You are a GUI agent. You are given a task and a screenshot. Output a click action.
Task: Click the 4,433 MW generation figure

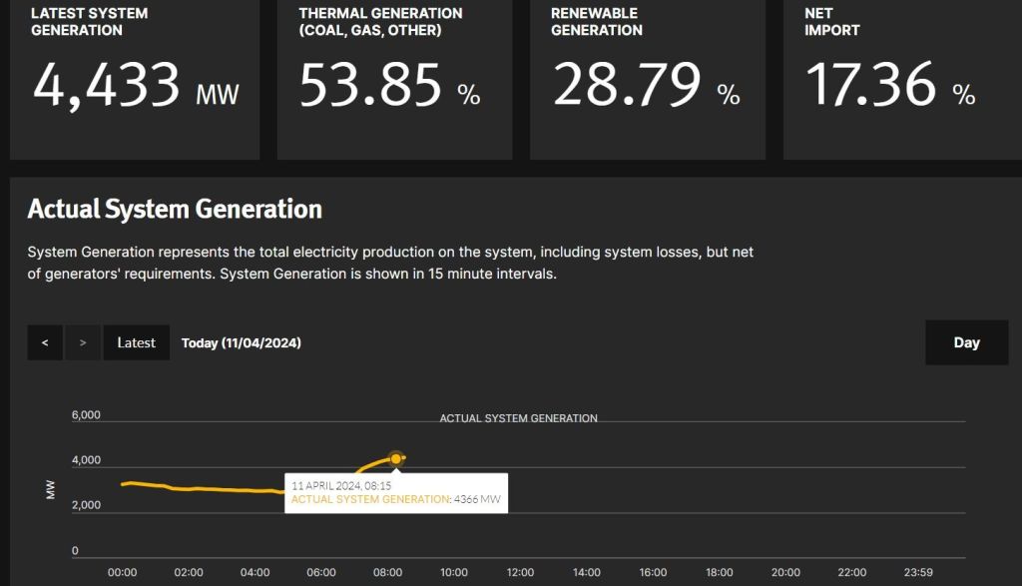pyautogui.click(x=136, y=86)
